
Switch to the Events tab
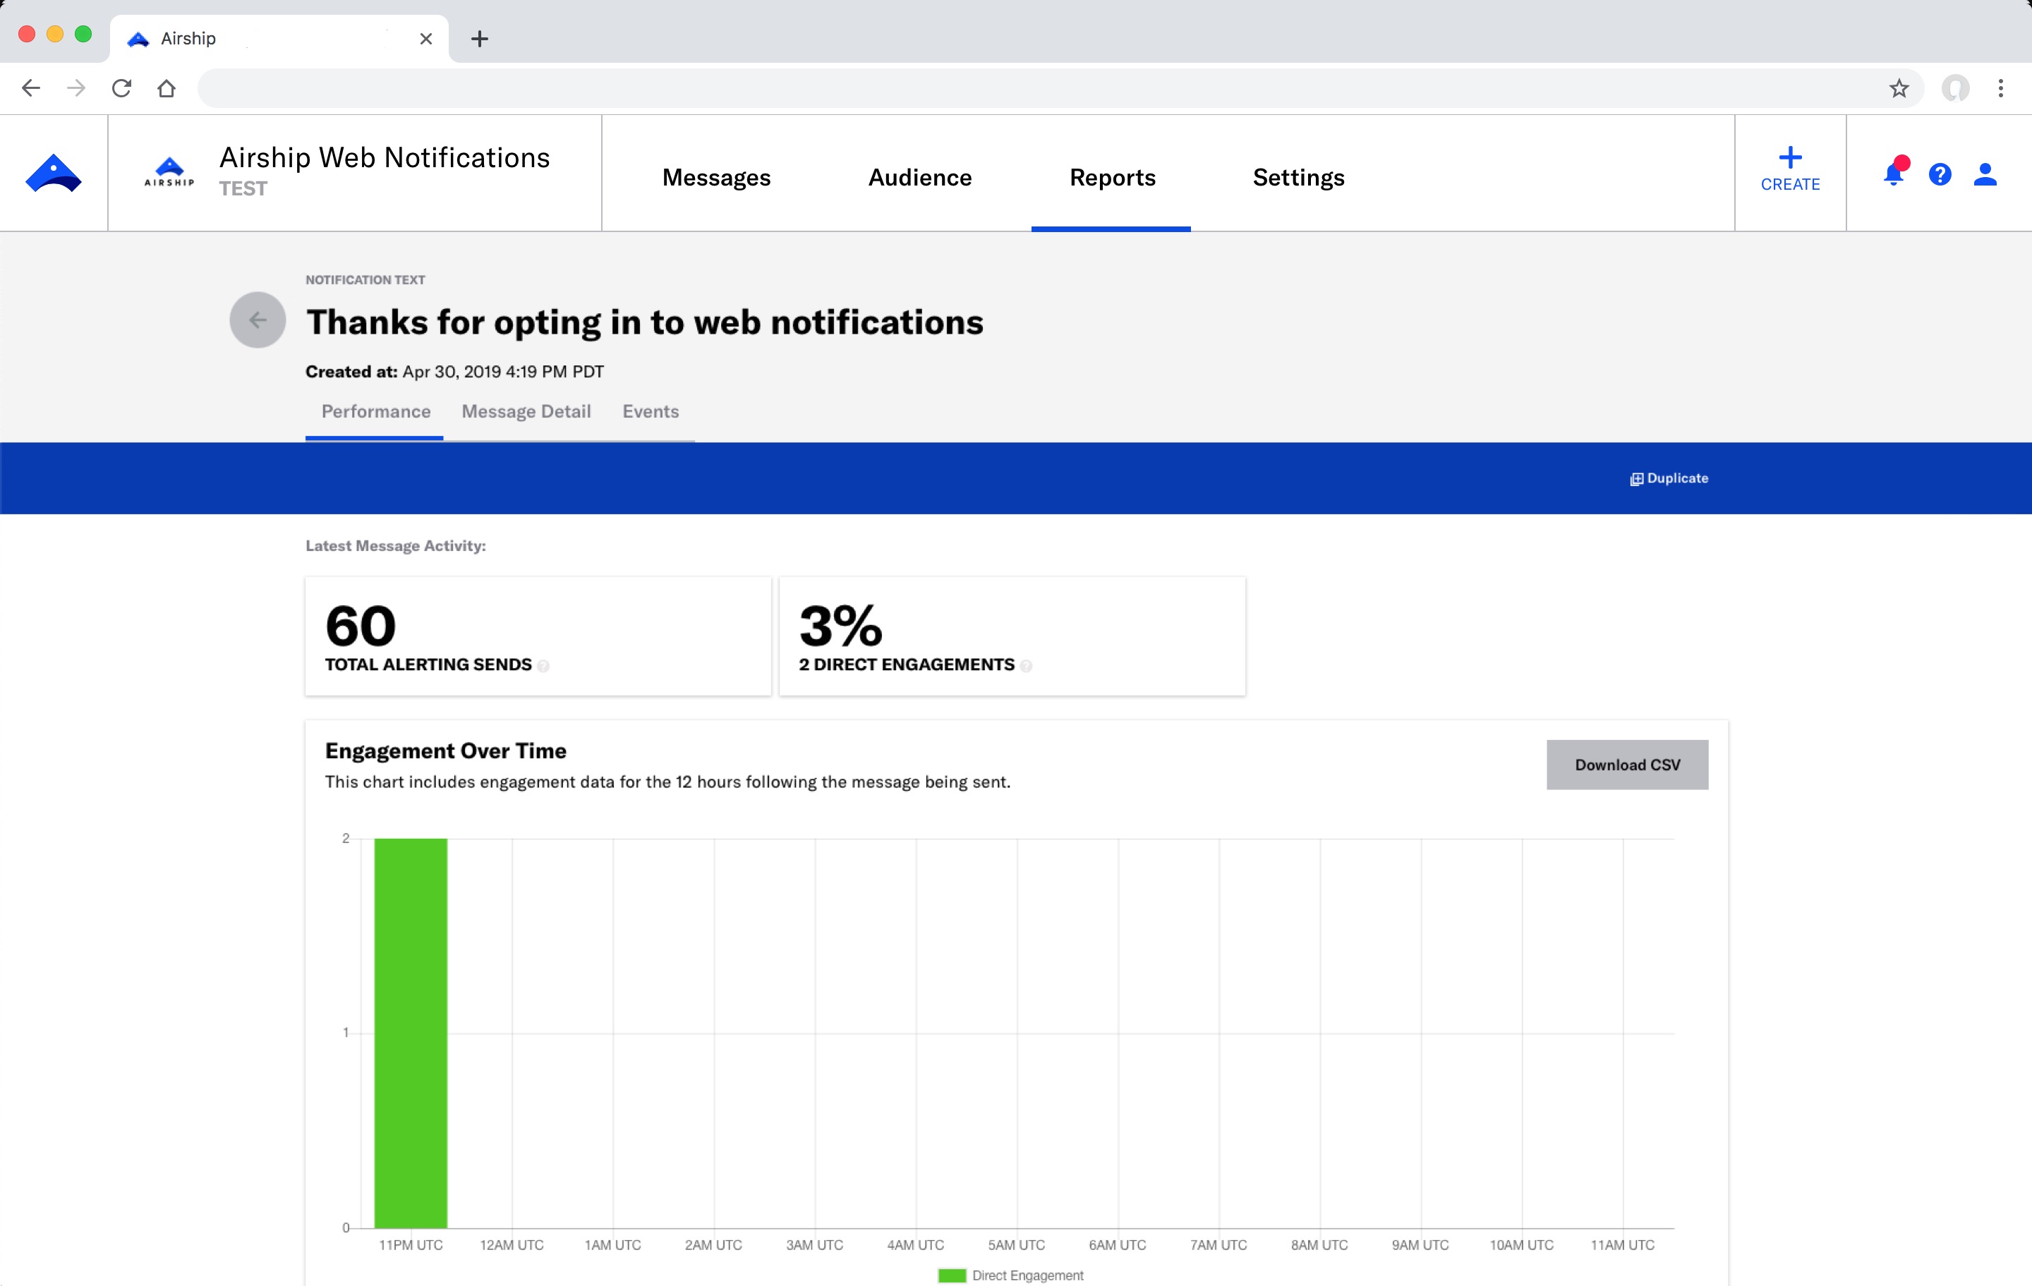[x=650, y=412]
